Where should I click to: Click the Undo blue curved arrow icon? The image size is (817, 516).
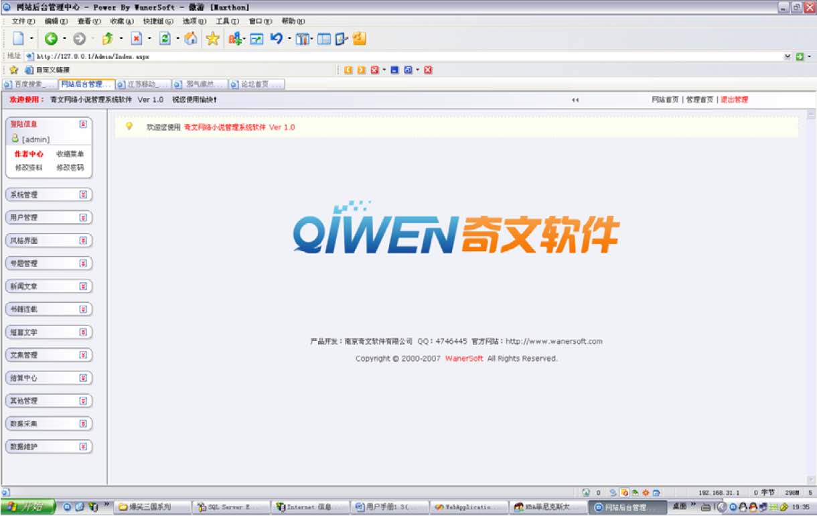(x=277, y=39)
